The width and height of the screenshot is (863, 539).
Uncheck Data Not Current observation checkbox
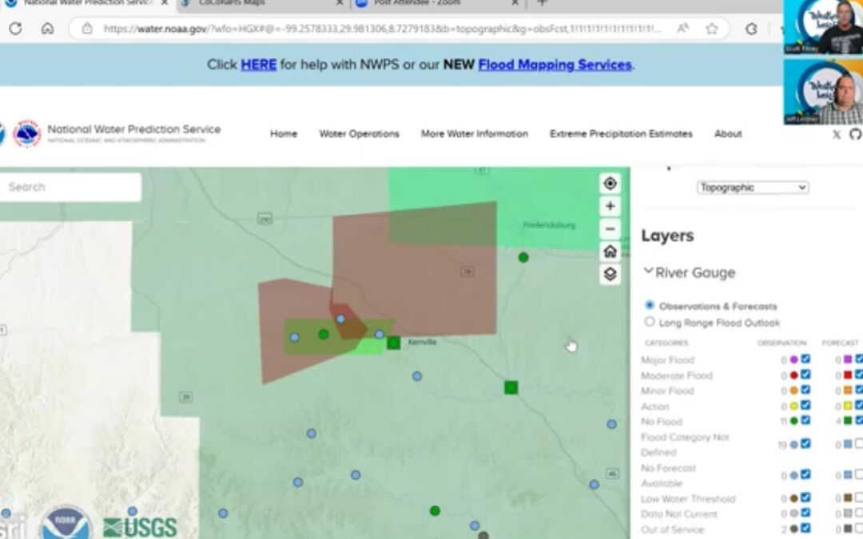coord(805,513)
